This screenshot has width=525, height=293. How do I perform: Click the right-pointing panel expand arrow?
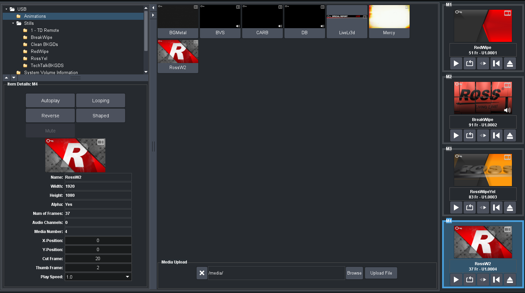click(153, 15)
